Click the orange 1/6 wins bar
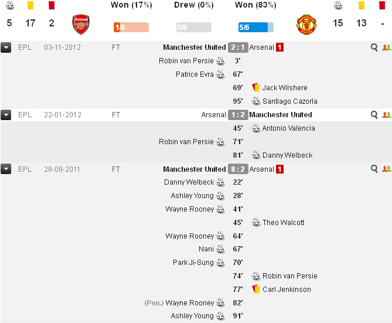This screenshot has width=392, height=323. [x=131, y=28]
